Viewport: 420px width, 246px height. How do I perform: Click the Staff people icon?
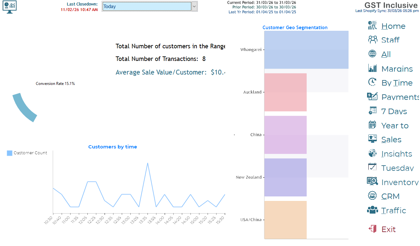pyautogui.click(x=373, y=40)
